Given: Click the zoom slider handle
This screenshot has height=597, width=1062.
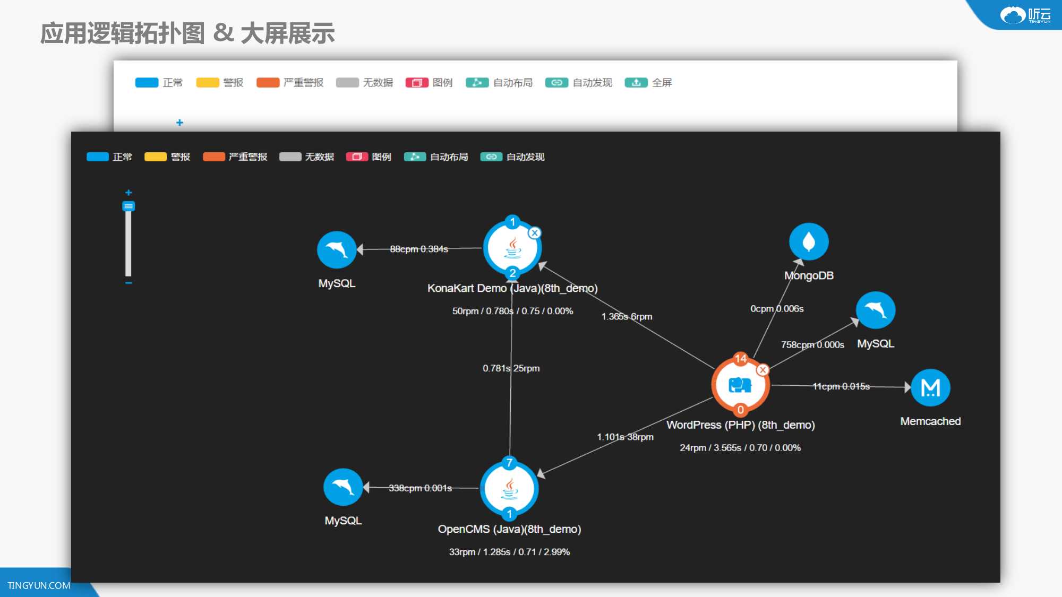Looking at the screenshot, I should (129, 206).
